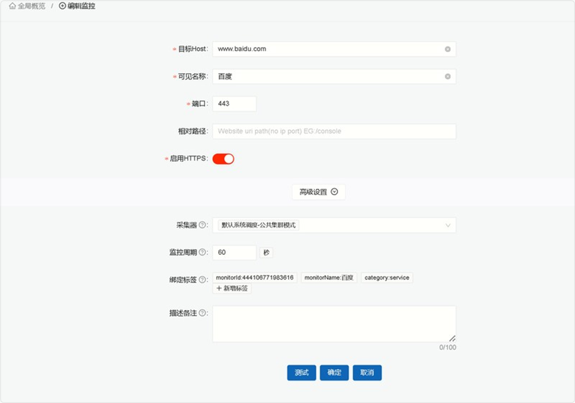Add a new tag via 新增标签
Image resolution: width=575 pixels, height=403 pixels.
(232, 288)
